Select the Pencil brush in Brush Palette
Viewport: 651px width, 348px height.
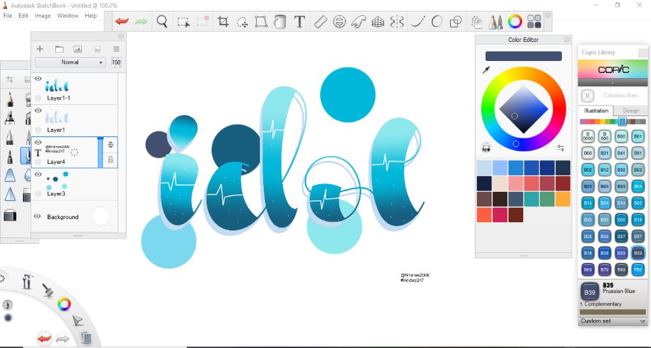(10, 100)
